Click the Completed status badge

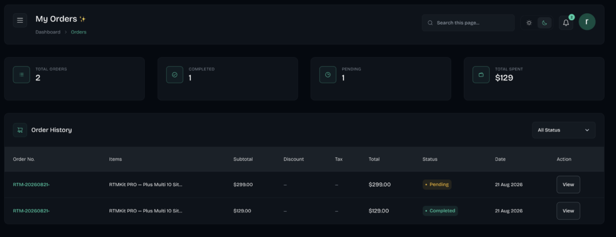(440, 211)
